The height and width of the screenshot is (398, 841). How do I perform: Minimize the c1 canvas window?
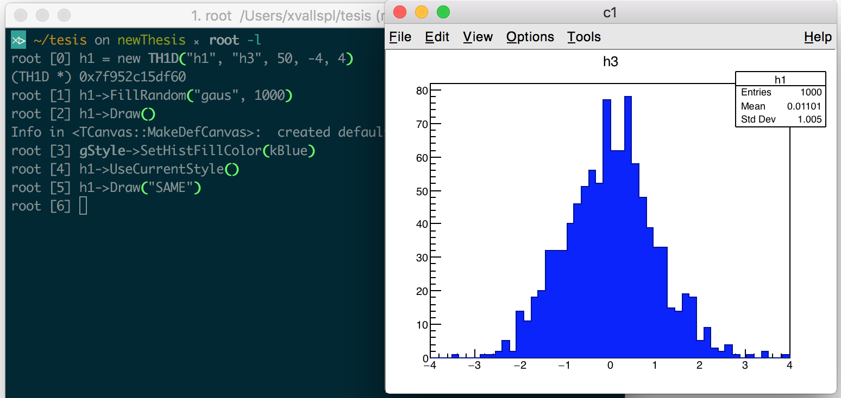tap(422, 12)
